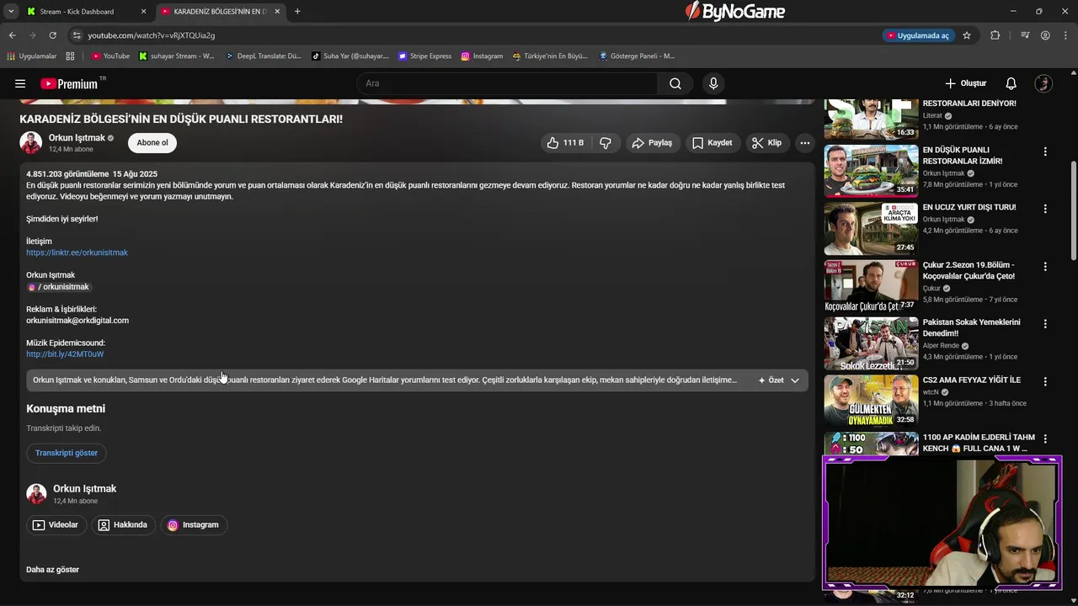This screenshot has height=606, width=1078.
Task: Open options for 1100 AP KADİM EJDERLİ video
Action: pyautogui.click(x=1045, y=439)
